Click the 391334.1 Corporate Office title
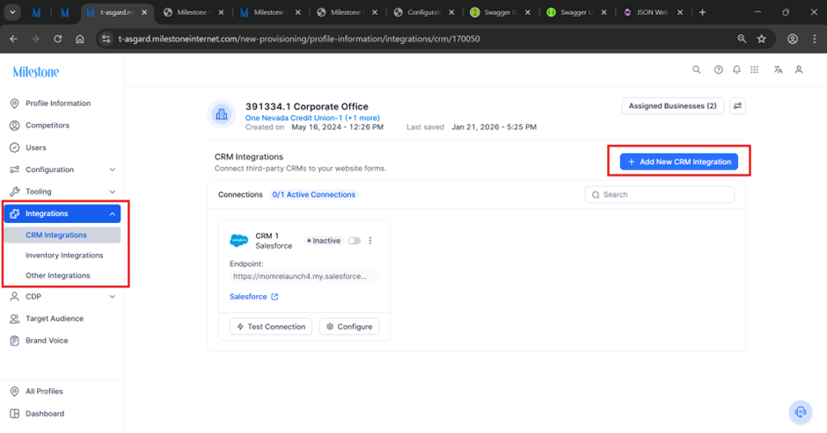The image size is (827, 433). (307, 106)
